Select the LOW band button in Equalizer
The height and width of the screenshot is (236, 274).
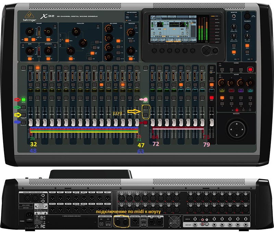click(90, 59)
